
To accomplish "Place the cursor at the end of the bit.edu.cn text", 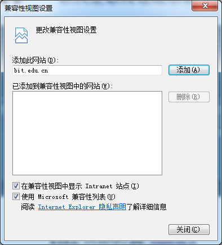I will pos(48,70).
